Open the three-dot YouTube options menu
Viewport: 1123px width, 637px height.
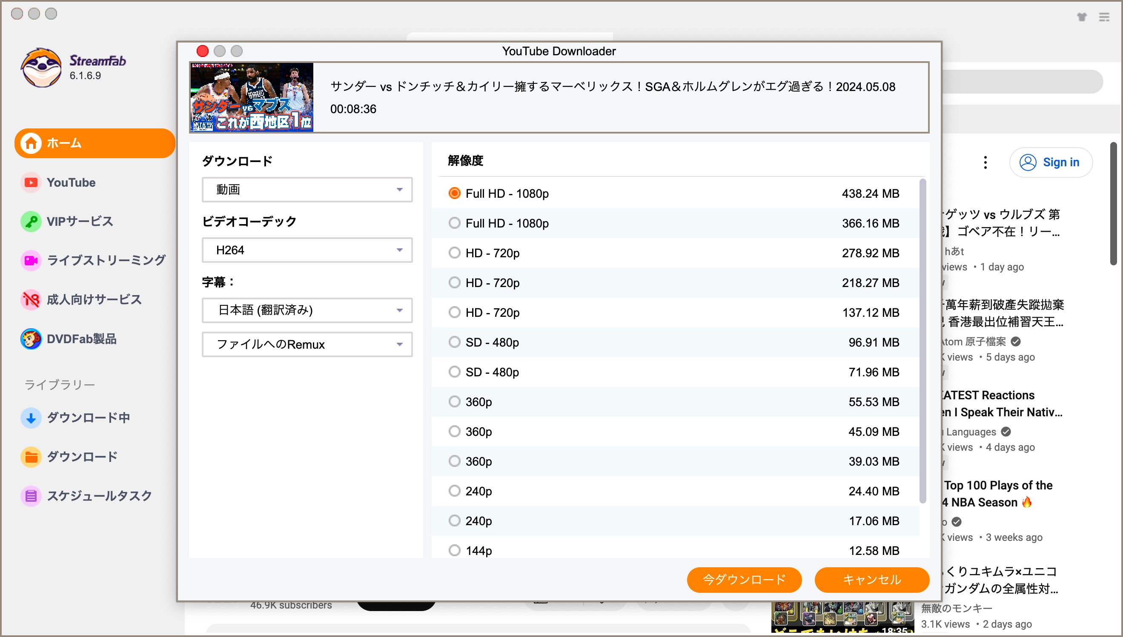(985, 162)
